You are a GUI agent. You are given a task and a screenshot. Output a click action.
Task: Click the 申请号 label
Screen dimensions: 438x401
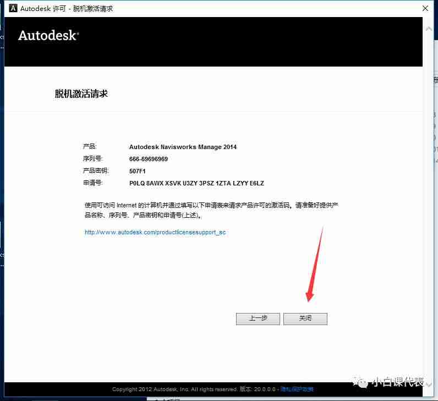[x=93, y=183]
